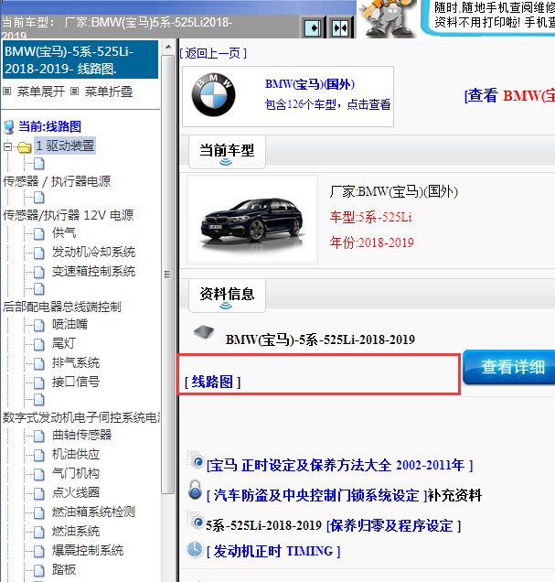Click the BMW logo emblem
555x582 pixels.
(213, 95)
